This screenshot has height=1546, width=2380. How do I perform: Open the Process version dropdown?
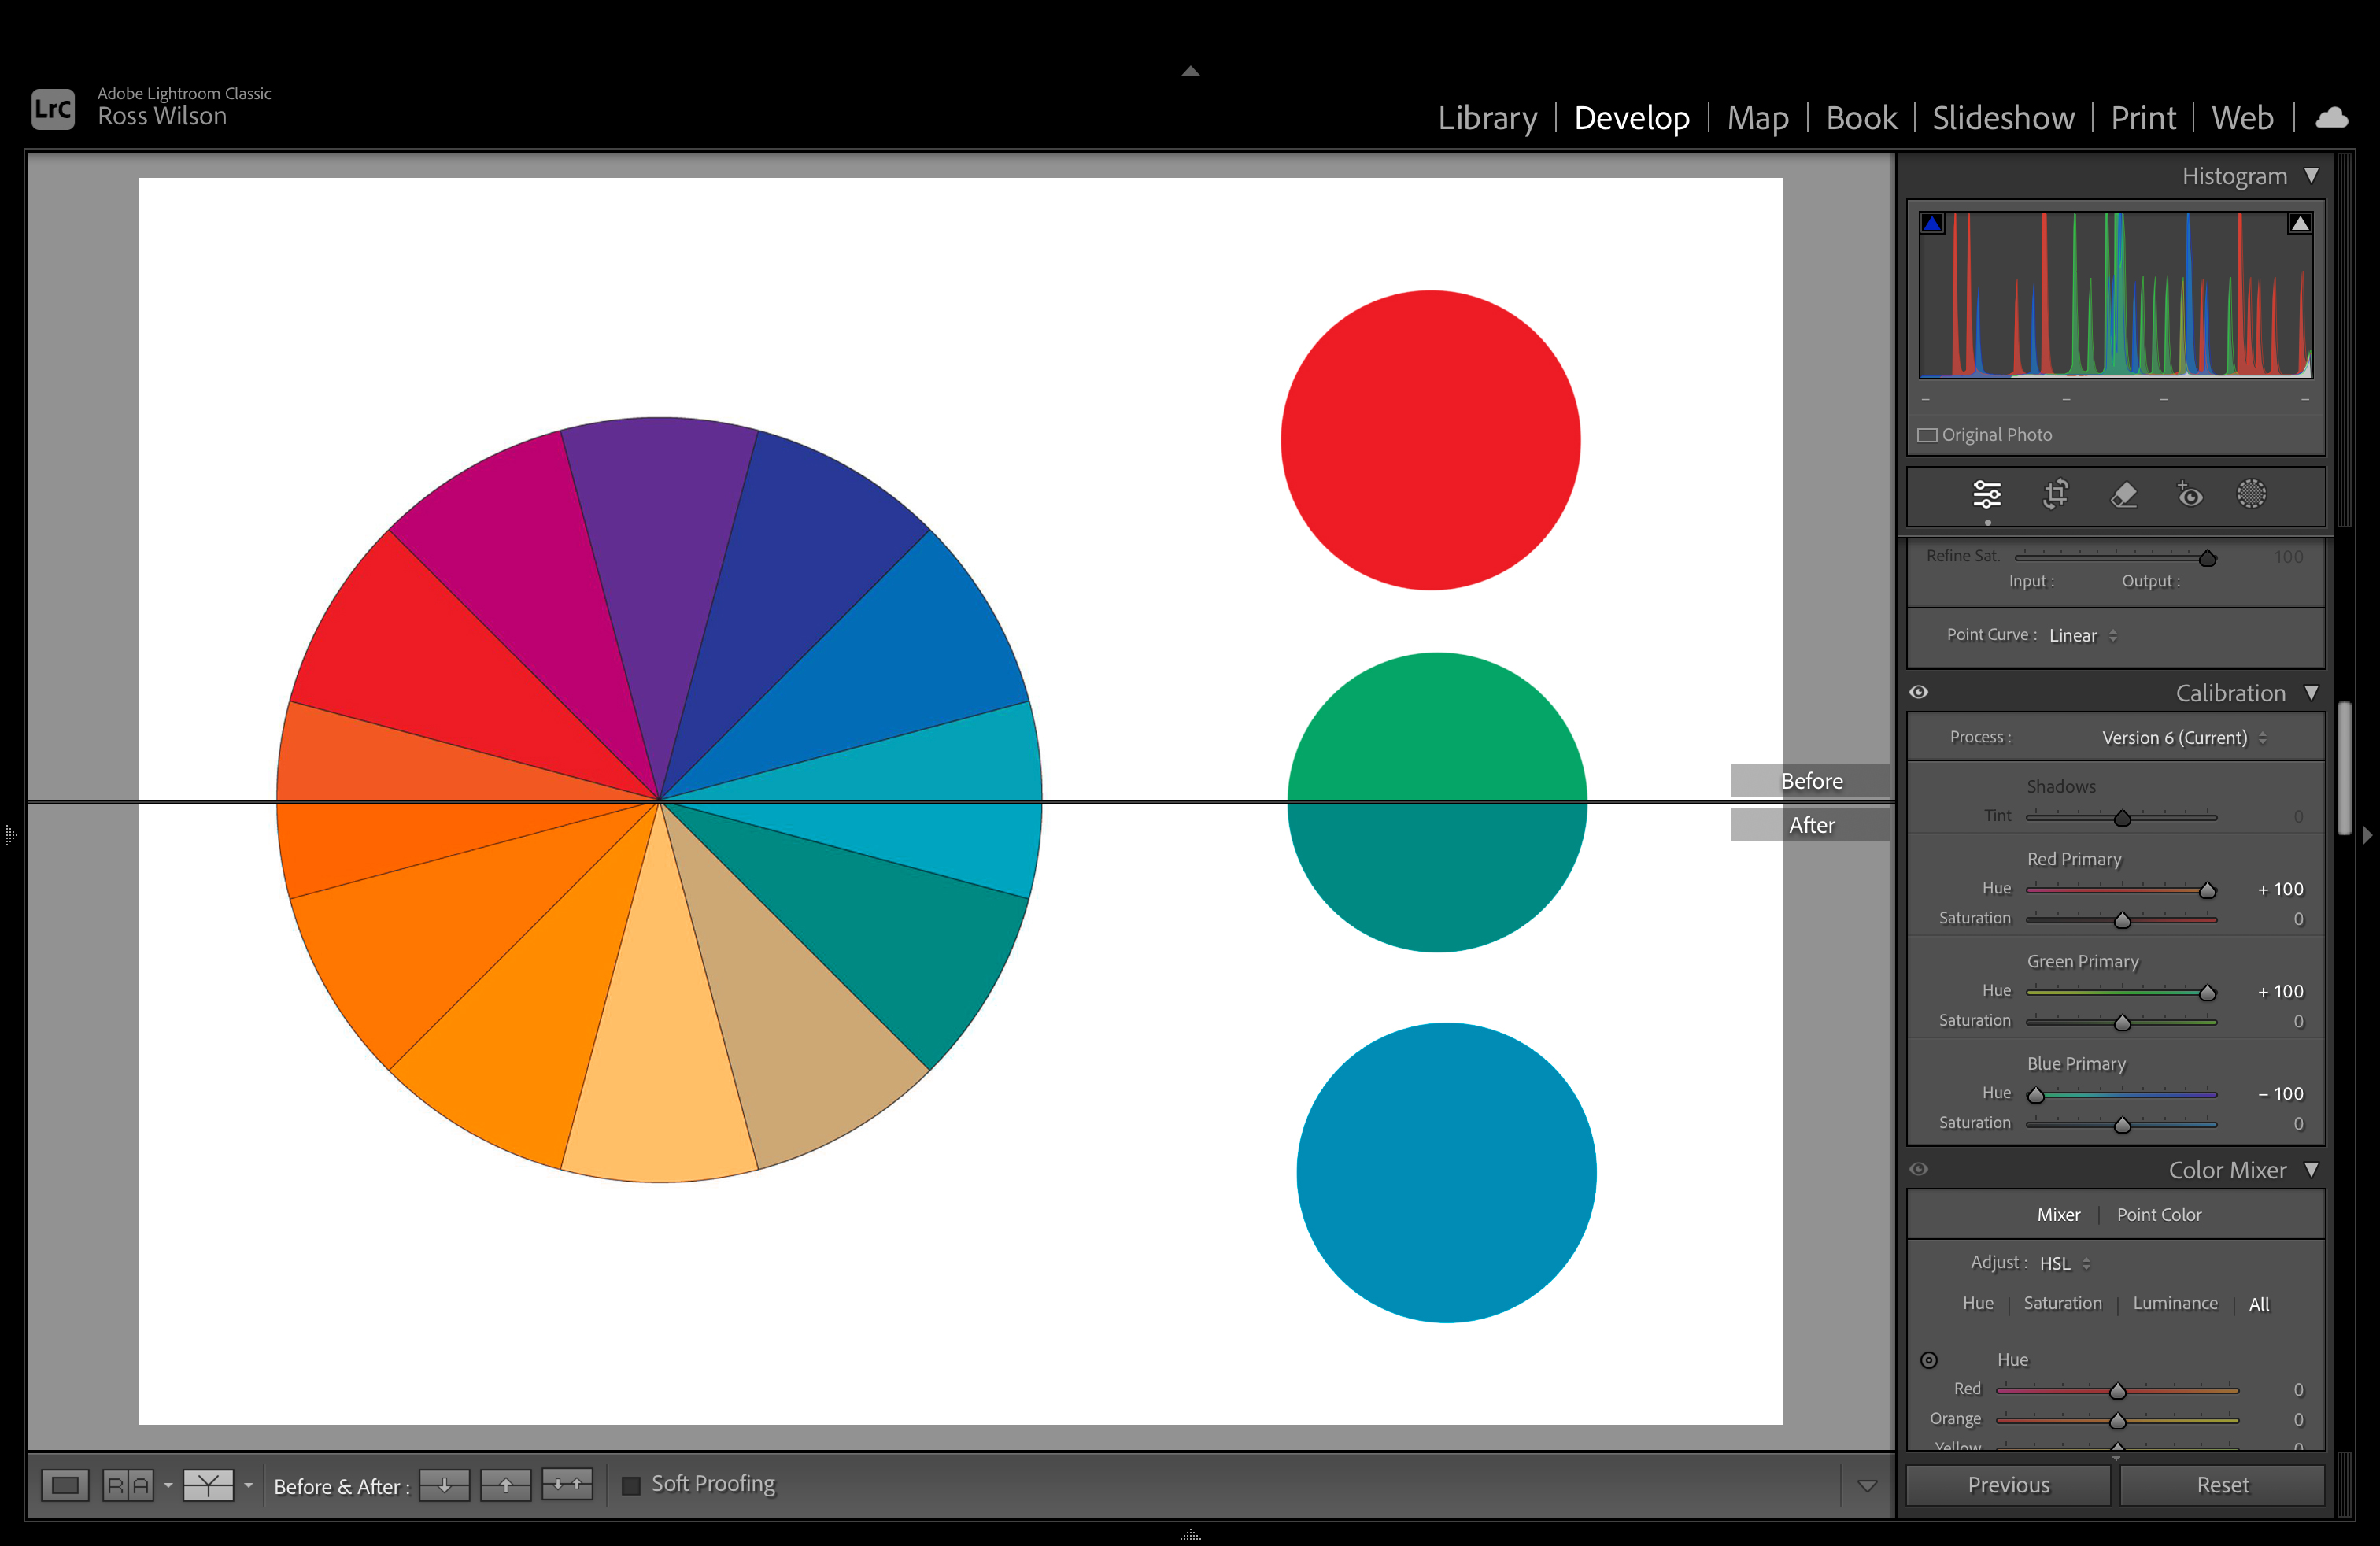(2183, 738)
